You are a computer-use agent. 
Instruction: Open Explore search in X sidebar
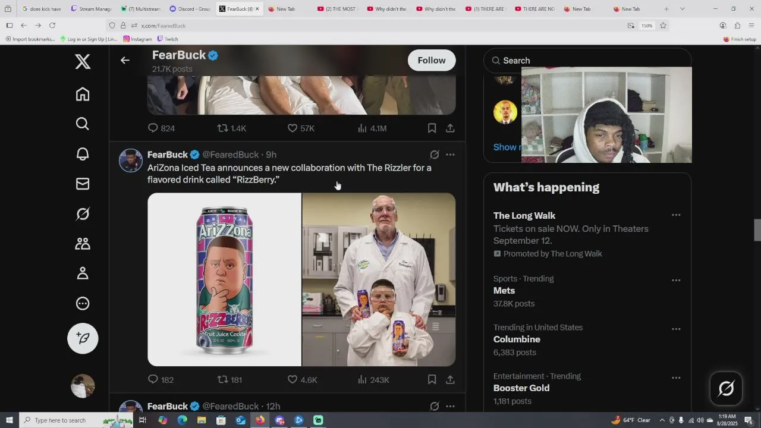(x=83, y=123)
